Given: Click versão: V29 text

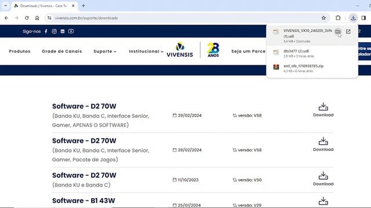Looking at the screenshot, I should click(x=250, y=205).
